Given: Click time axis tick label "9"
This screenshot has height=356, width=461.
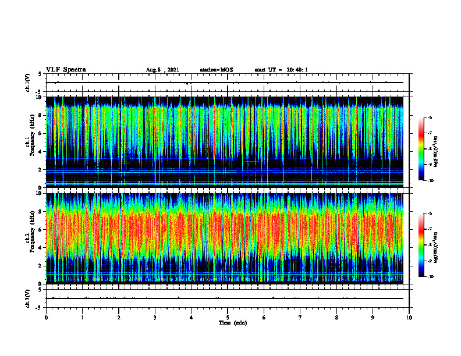Looking at the screenshot, I should coord(373,318).
